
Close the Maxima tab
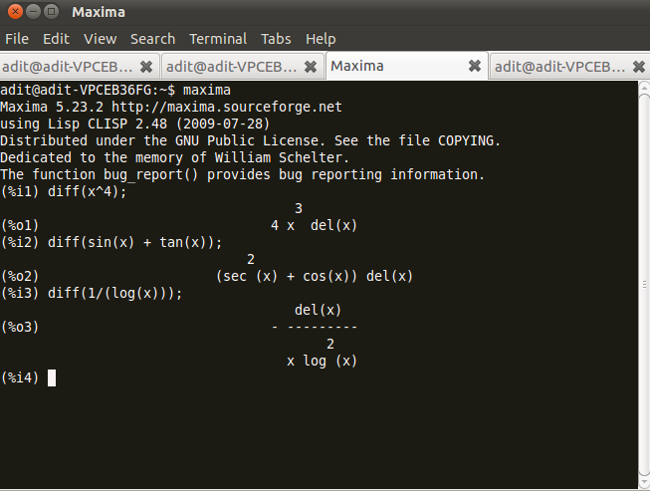point(474,67)
